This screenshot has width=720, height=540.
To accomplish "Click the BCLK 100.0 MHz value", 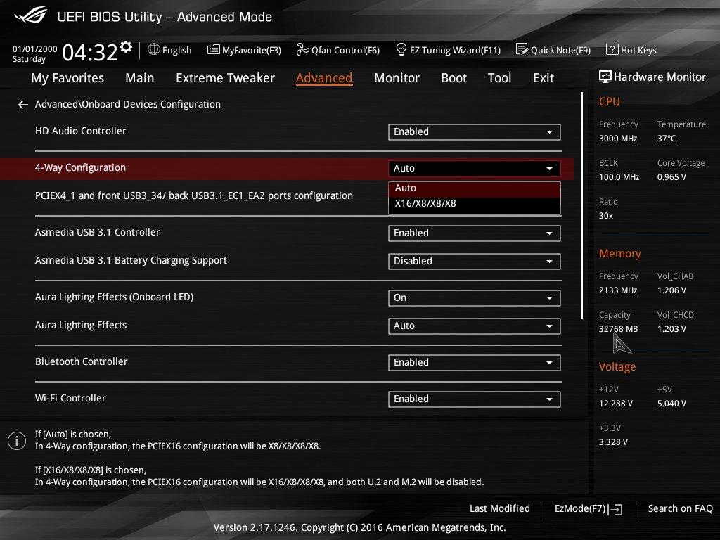I will pyautogui.click(x=619, y=176).
